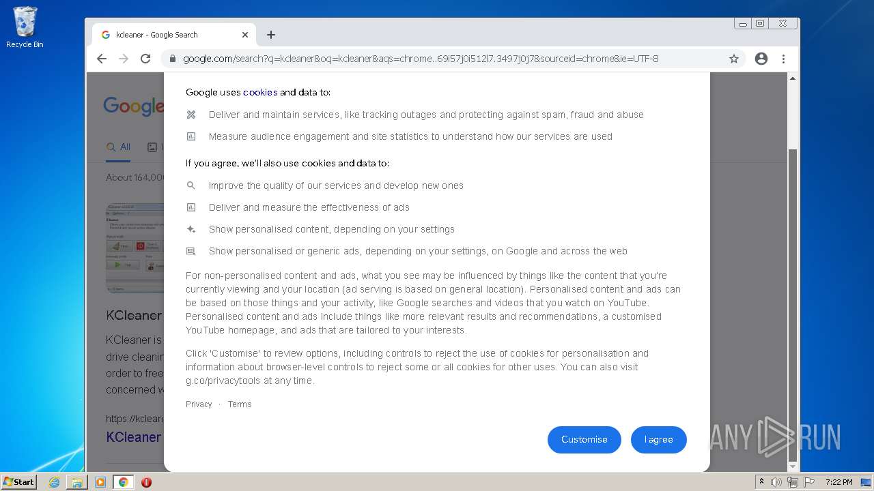Screen dimensions: 874x491
Task: Open the Chrome three-dot menu
Action: click(784, 59)
